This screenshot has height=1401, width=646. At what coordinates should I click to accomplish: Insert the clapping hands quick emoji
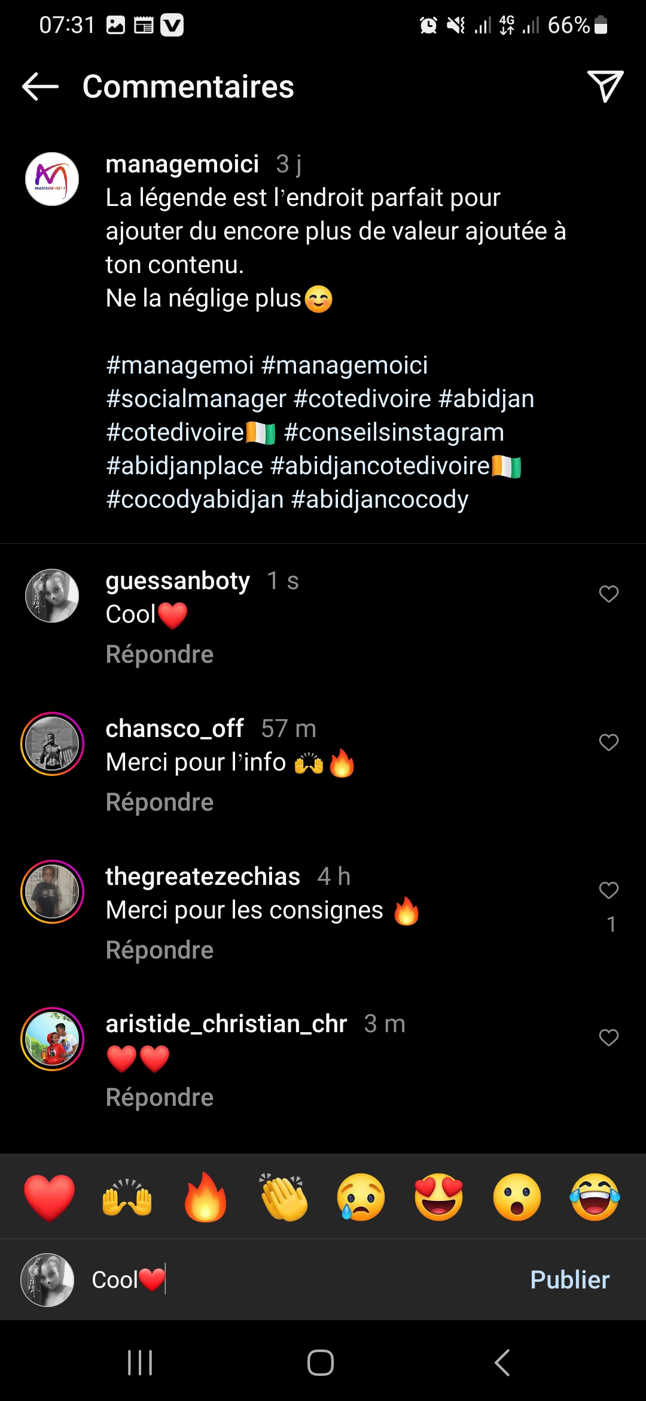click(x=284, y=1197)
